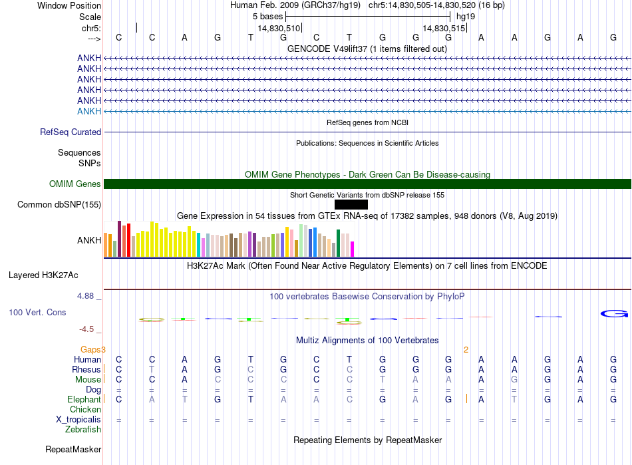The height and width of the screenshot is (465, 632).
Task: Click the Layered H3K27Ac track label
Action: (43, 275)
